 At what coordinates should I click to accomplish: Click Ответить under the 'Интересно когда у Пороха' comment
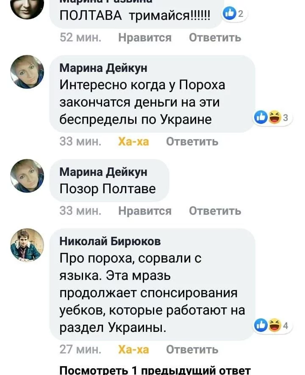pos(192,141)
